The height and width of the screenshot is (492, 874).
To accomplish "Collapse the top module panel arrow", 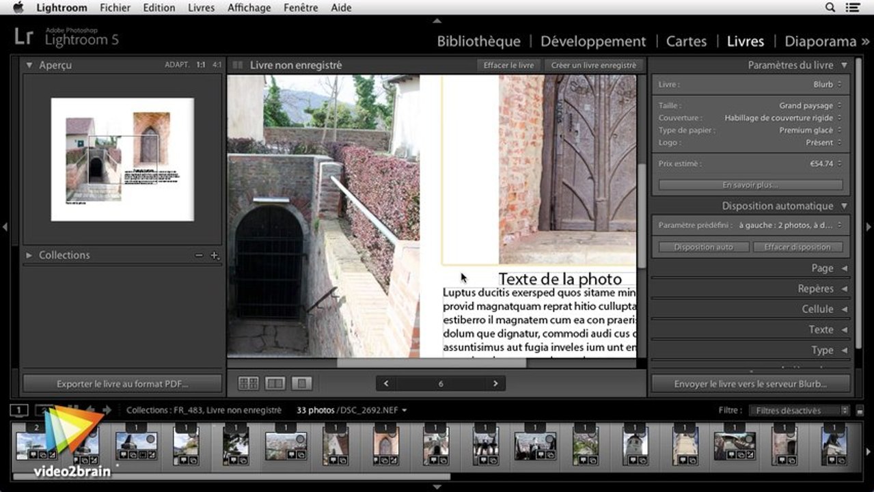I will pyautogui.click(x=437, y=20).
